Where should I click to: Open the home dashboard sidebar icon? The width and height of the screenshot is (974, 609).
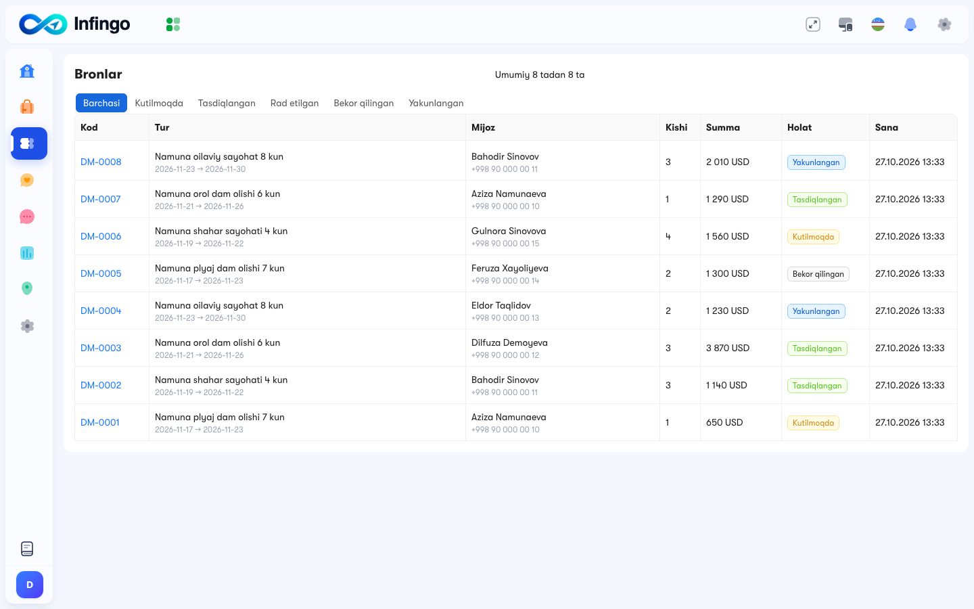[27, 71]
